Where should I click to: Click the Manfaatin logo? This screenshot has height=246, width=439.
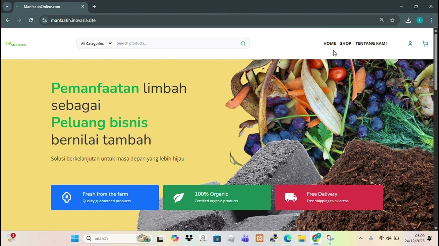(x=16, y=44)
